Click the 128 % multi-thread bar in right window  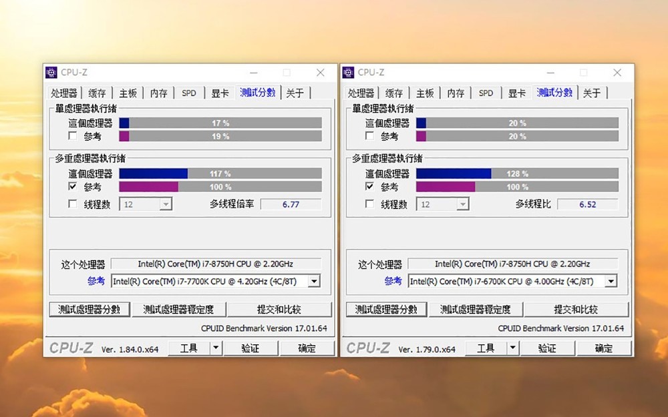click(x=517, y=173)
